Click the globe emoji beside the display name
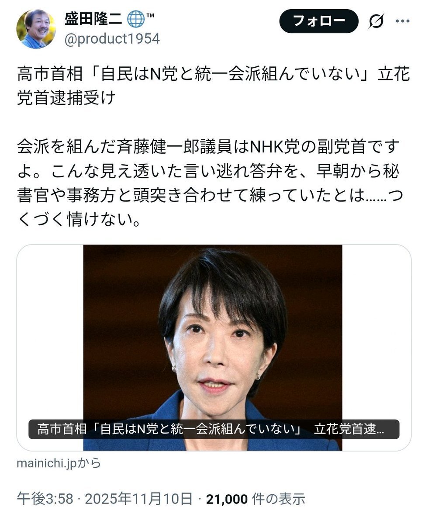428x524 pixels. (135, 19)
